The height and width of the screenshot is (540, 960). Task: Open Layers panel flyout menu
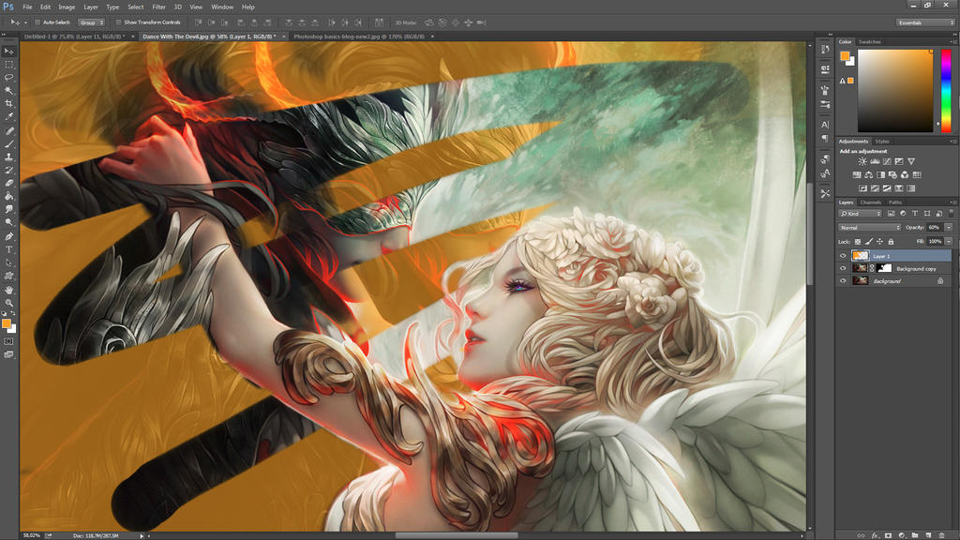(952, 202)
